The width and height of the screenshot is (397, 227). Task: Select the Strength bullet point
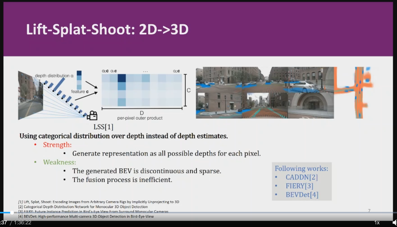click(57, 145)
